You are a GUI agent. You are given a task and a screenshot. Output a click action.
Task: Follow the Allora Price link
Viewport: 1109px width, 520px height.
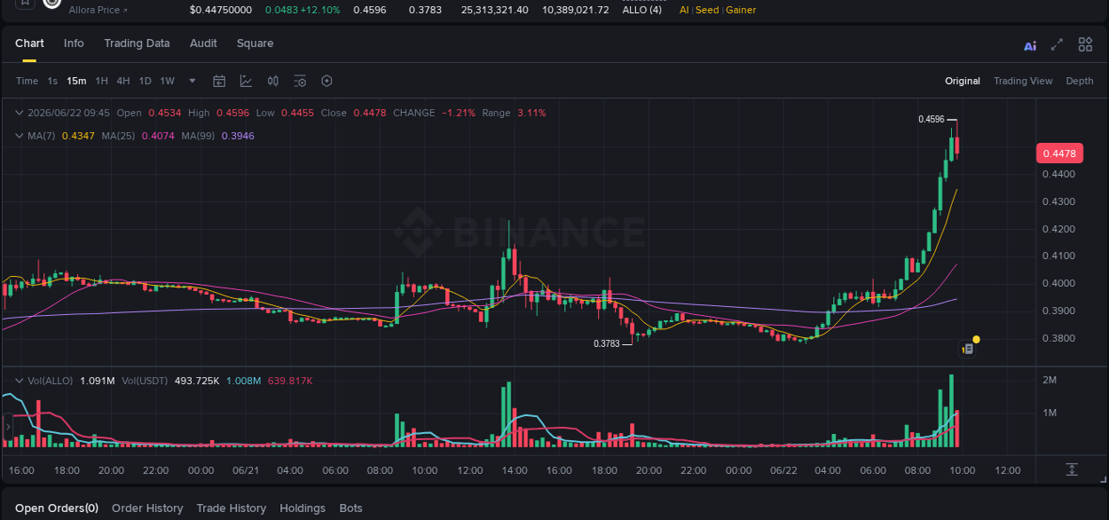98,10
